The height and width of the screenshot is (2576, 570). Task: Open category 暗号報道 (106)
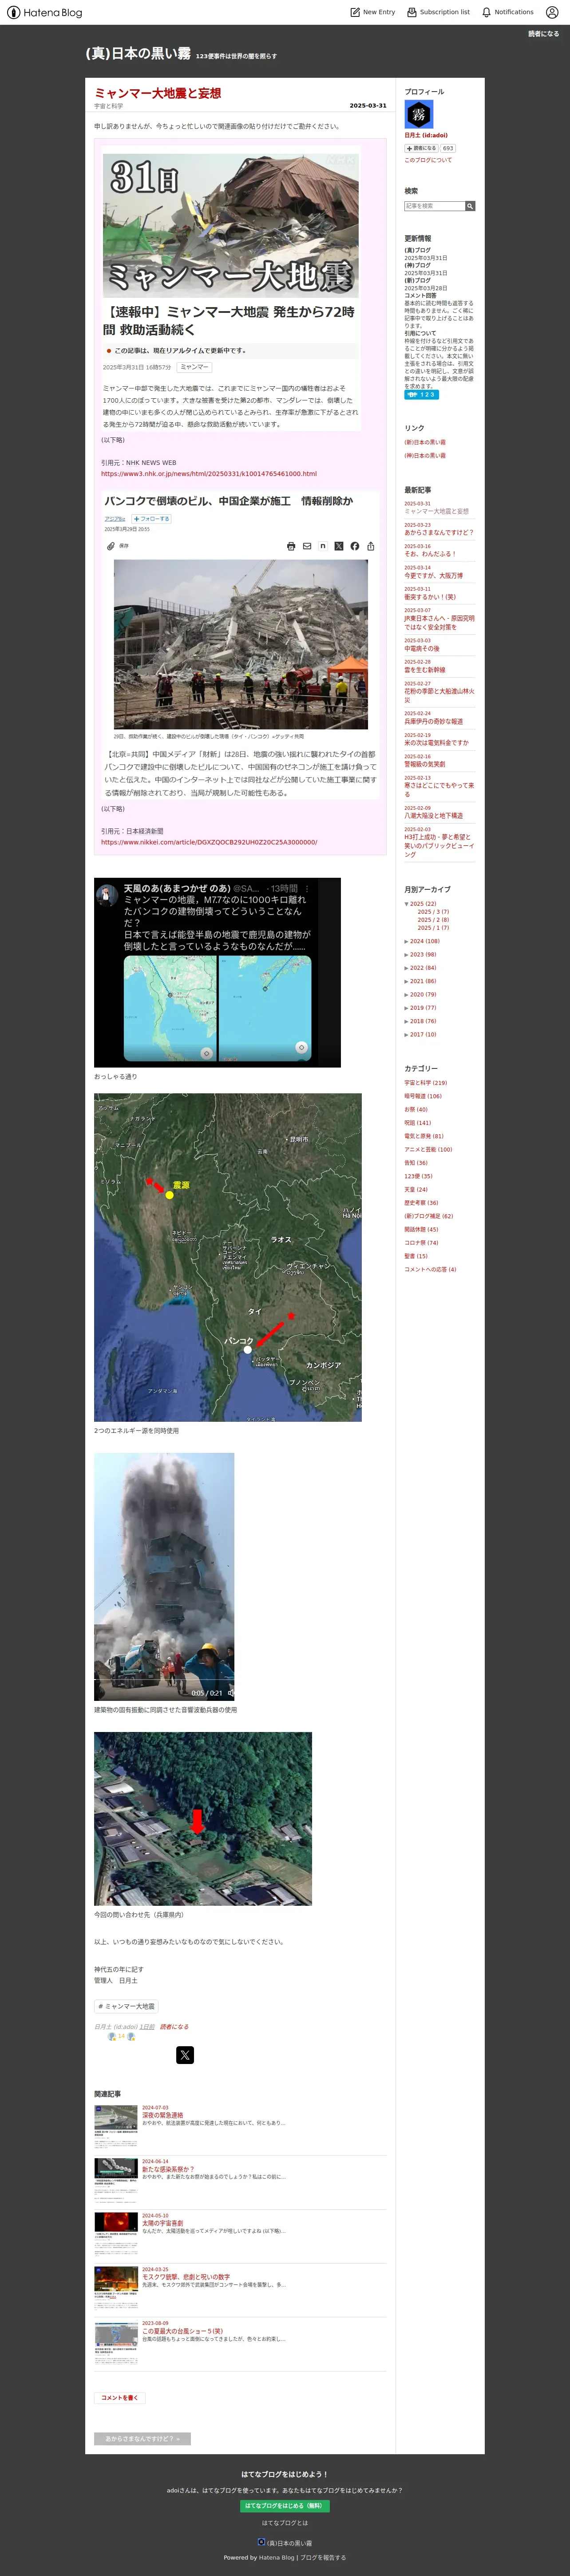pos(423,1096)
